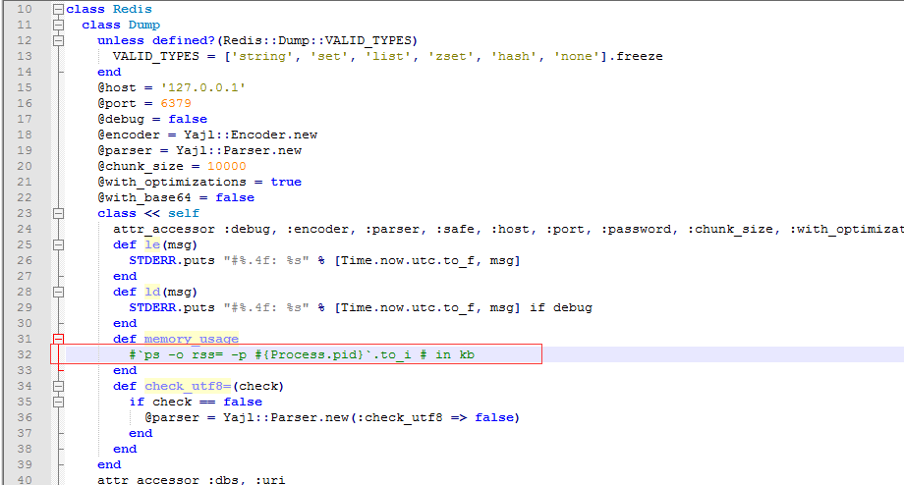Click the class name Redis on line 10
The height and width of the screenshot is (485, 904).
[133, 9]
